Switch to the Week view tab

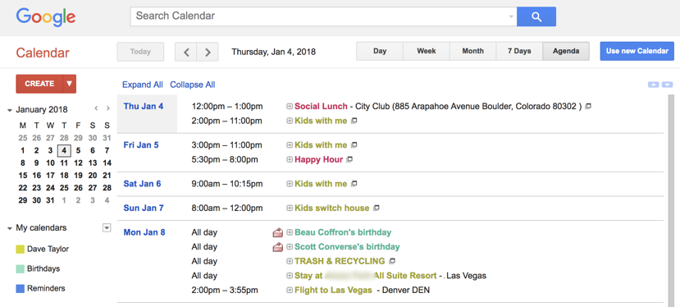(x=427, y=51)
